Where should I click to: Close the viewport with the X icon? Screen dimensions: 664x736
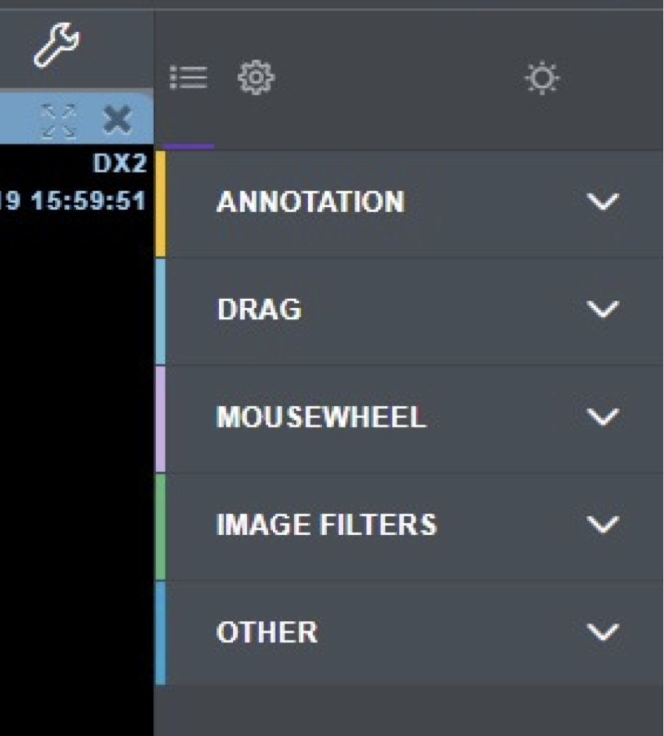[x=117, y=119]
